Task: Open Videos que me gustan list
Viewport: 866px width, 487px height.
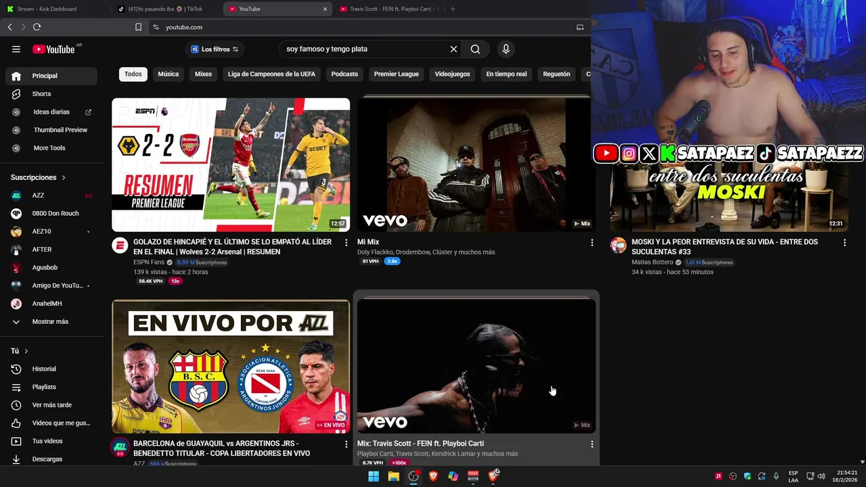Action: click(51, 423)
